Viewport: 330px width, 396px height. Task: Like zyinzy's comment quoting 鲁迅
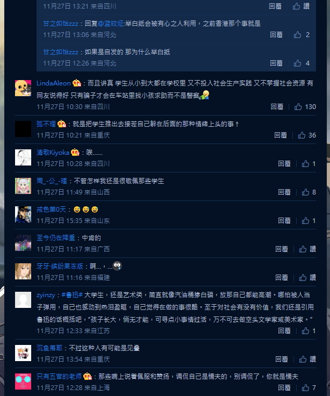(305, 331)
